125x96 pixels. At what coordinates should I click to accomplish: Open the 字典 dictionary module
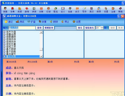12,10
